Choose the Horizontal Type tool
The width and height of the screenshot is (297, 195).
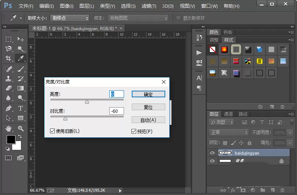tap(21, 108)
